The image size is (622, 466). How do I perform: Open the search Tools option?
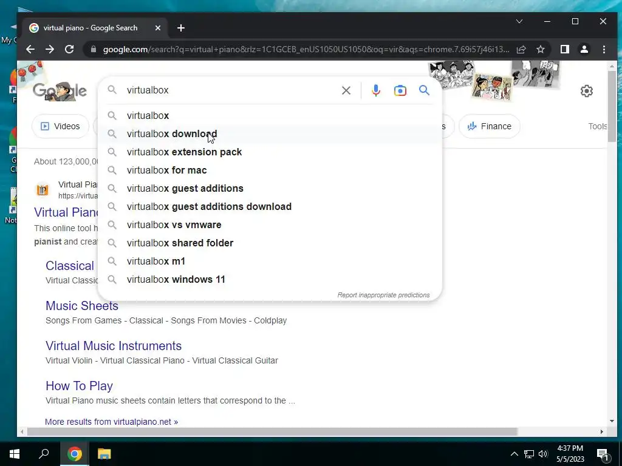[598, 126]
